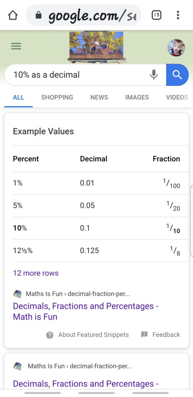Select the Videos tab
Image resolution: width=193 pixels, height=397 pixels.
[x=177, y=97]
